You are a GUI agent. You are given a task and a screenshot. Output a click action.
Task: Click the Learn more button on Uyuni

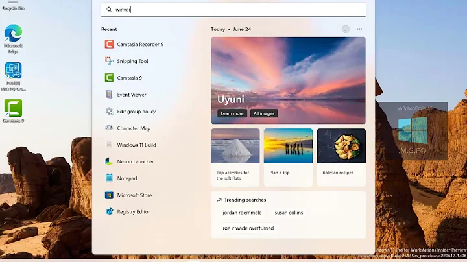[232, 113]
